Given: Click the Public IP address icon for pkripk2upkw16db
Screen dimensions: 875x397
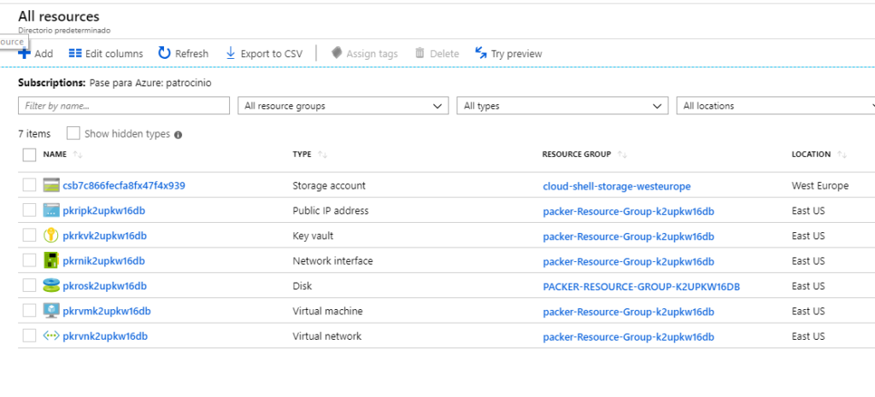Looking at the screenshot, I should coord(50,210).
